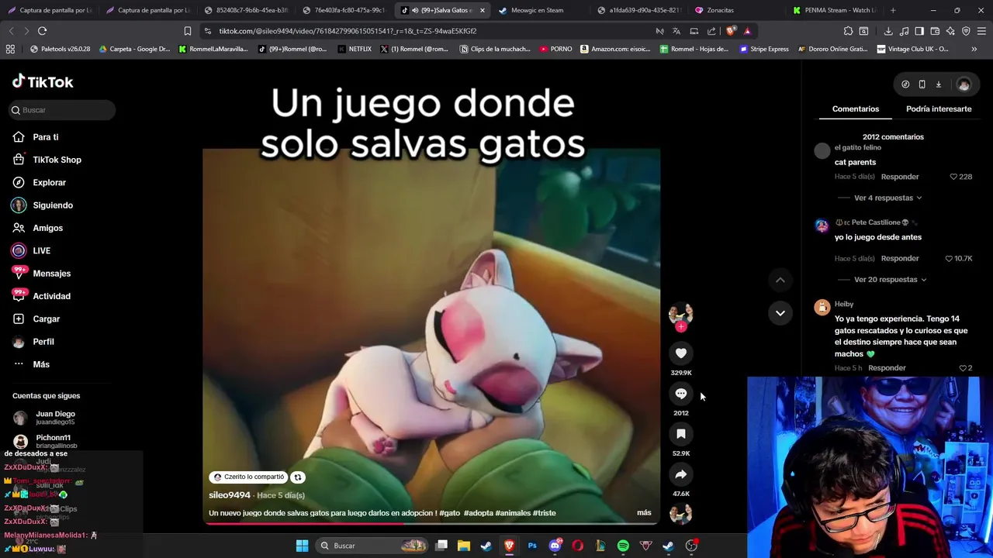Screen dimensions: 993x558
Task: Like the 'cat parents' comment
Action: 953,177
